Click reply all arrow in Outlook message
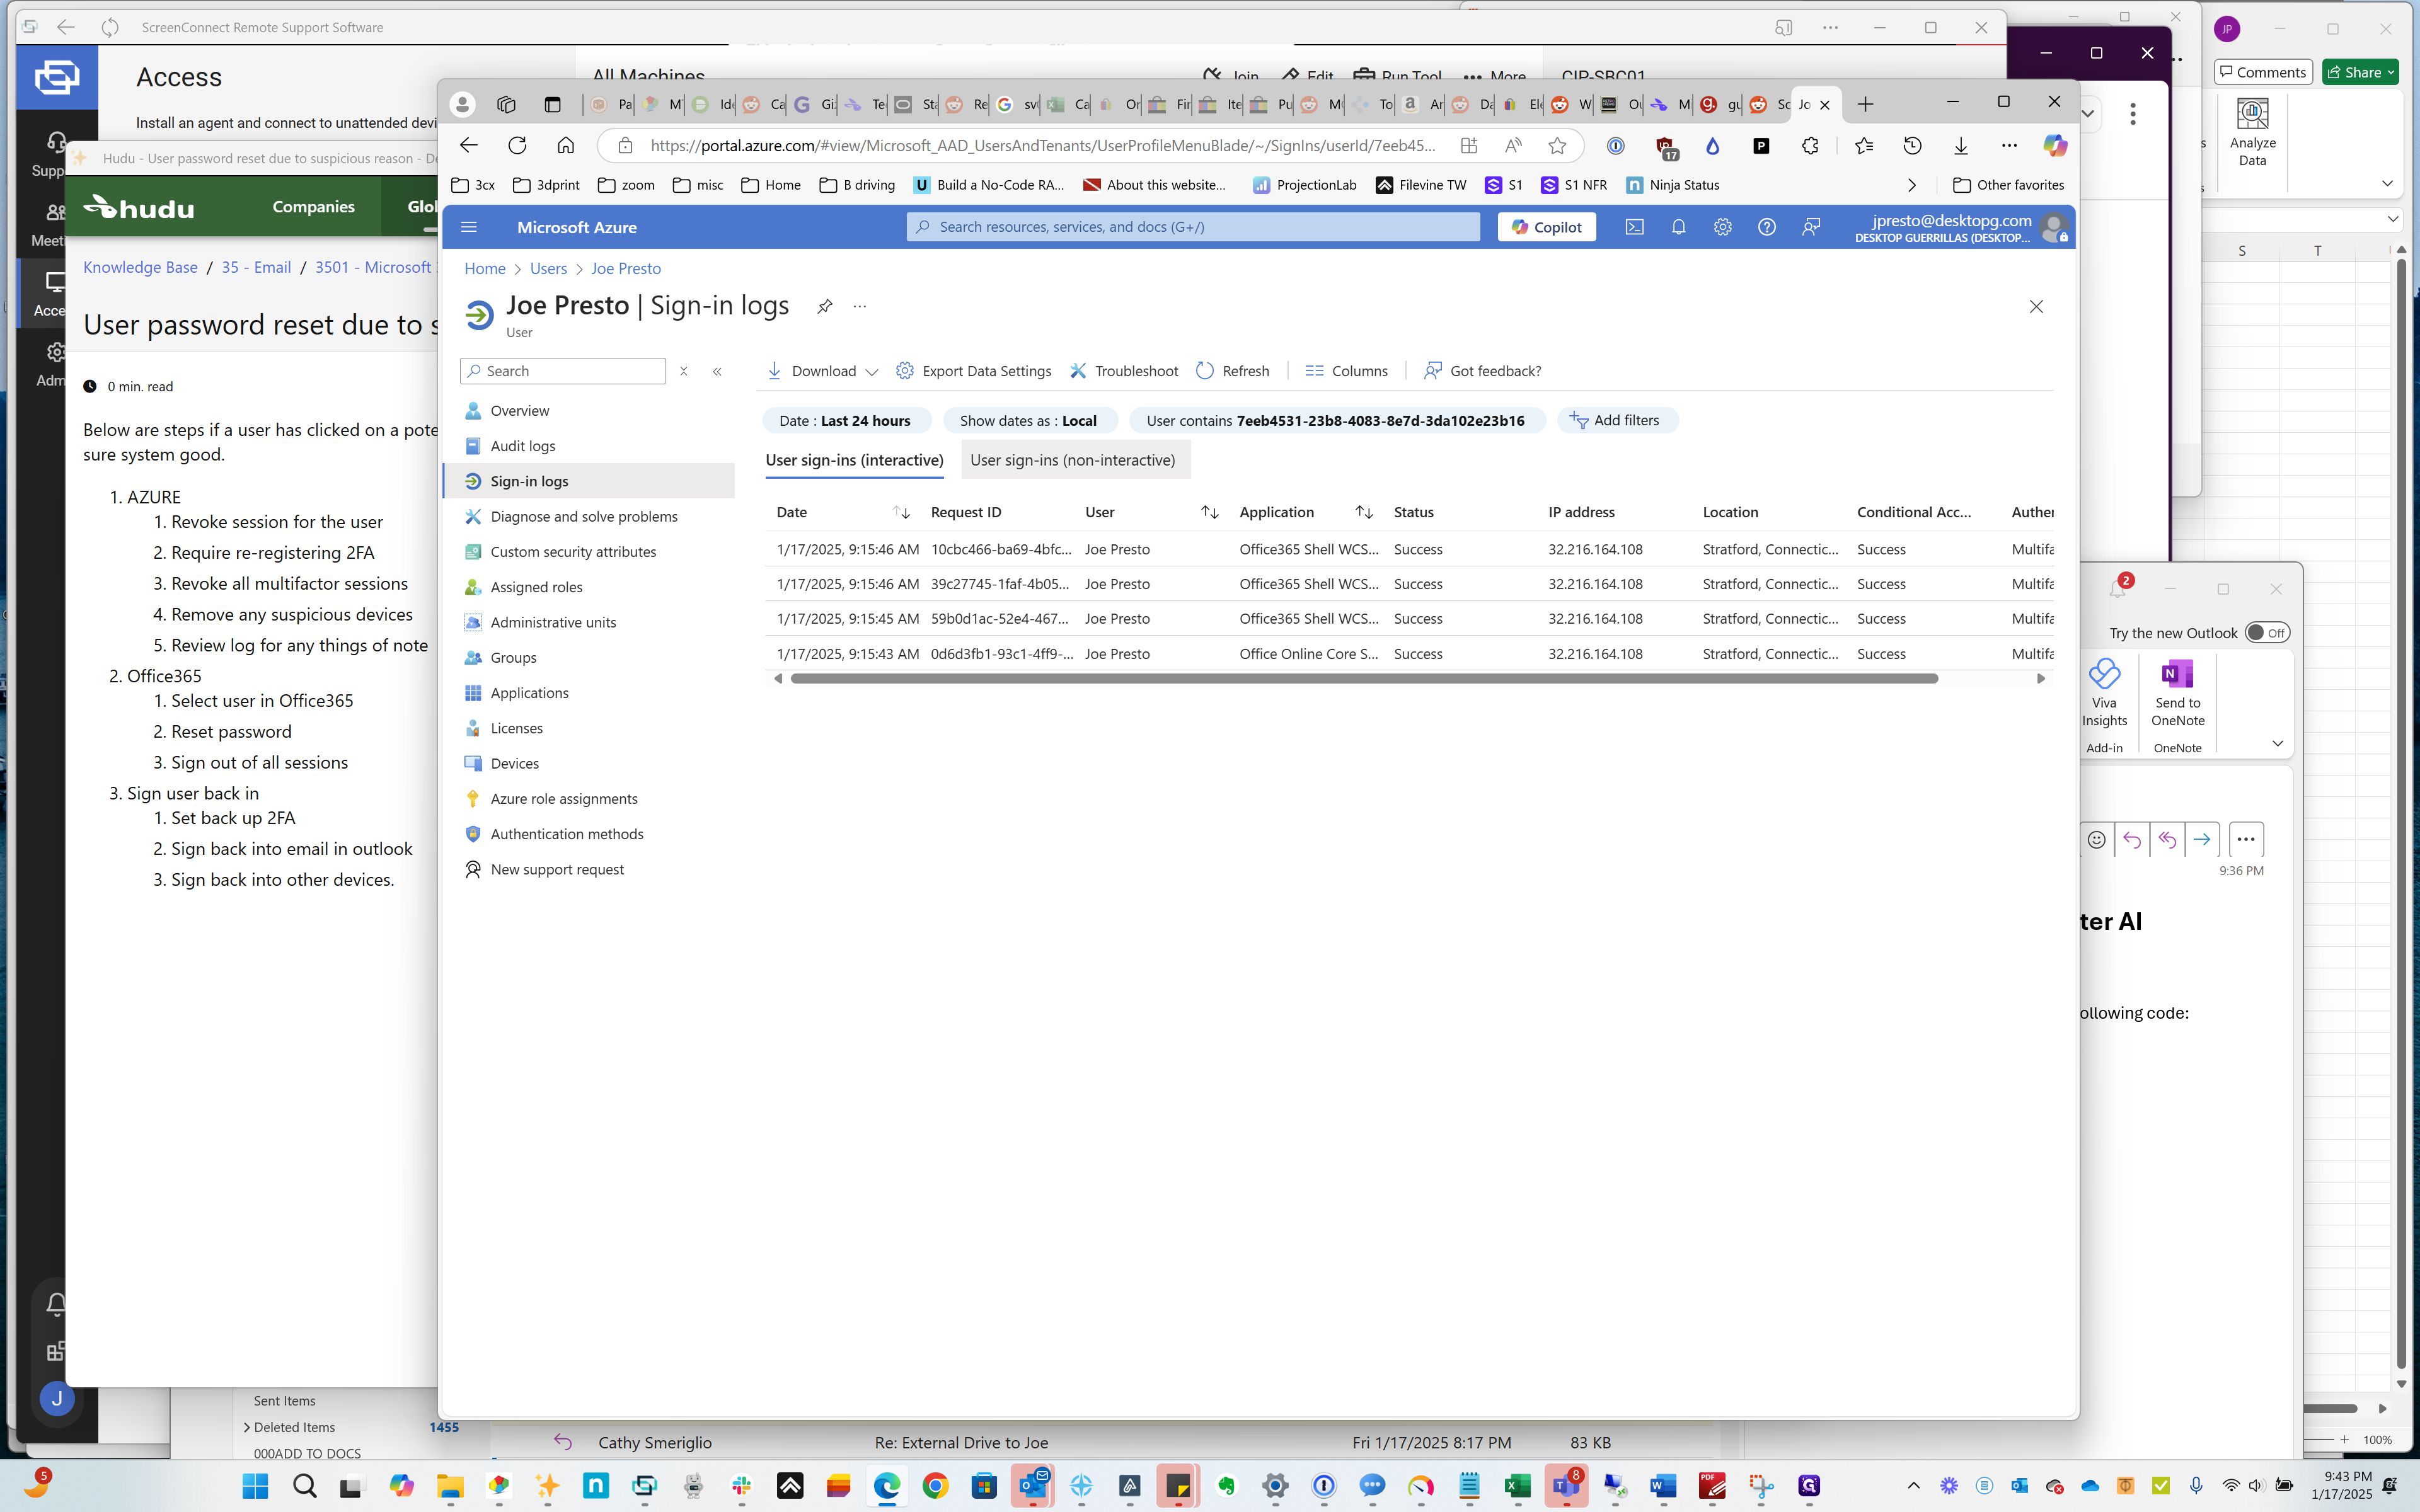This screenshot has height=1512, width=2420. tap(2167, 840)
